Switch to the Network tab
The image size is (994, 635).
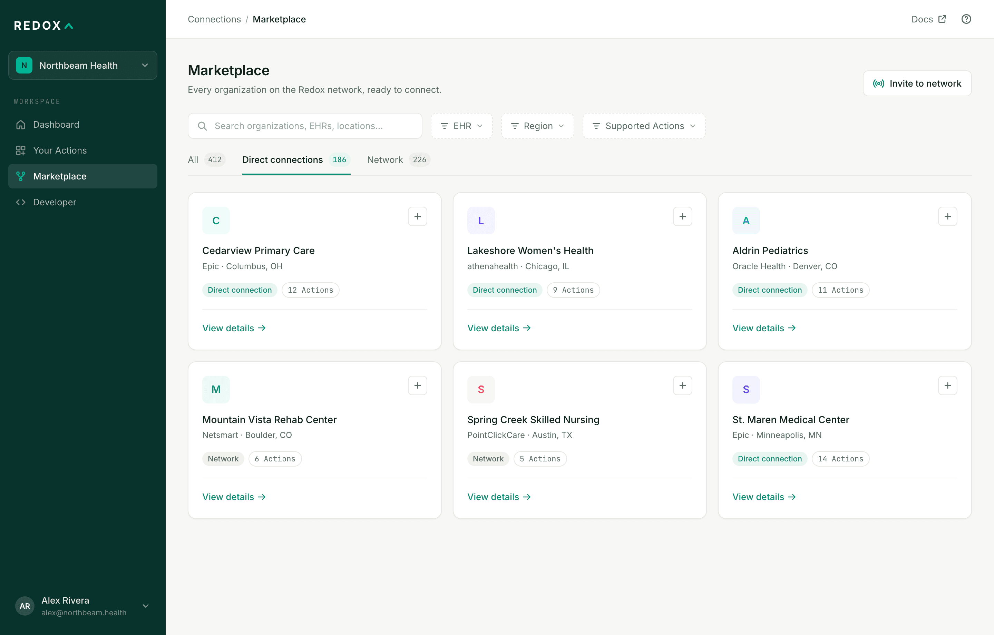[398, 160]
